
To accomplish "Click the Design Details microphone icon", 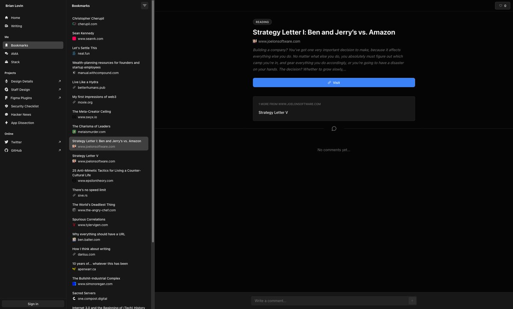I will pyautogui.click(x=6, y=81).
